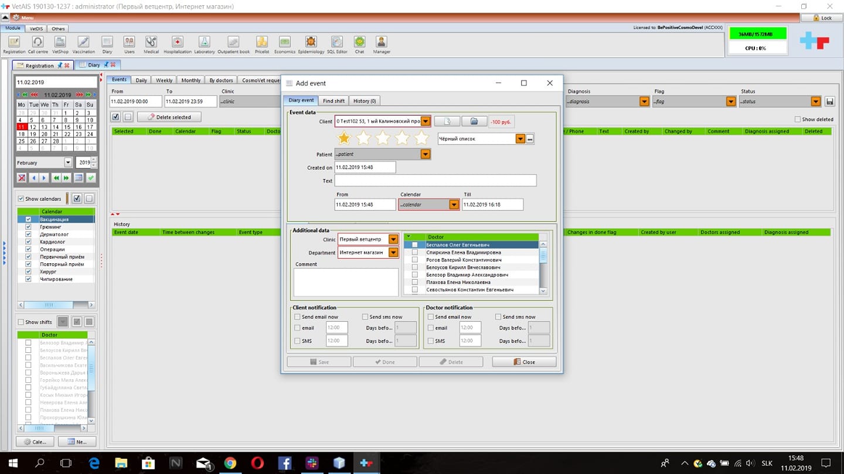Click the Delete selected button
Screen dimensions: 844x474
169,117
